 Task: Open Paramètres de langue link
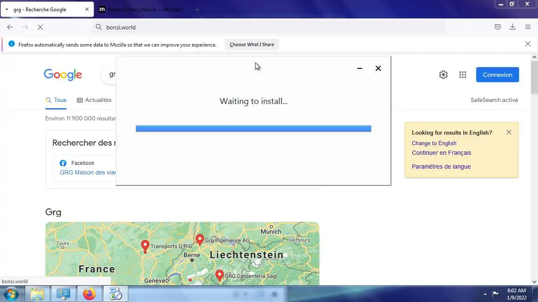point(441,167)
